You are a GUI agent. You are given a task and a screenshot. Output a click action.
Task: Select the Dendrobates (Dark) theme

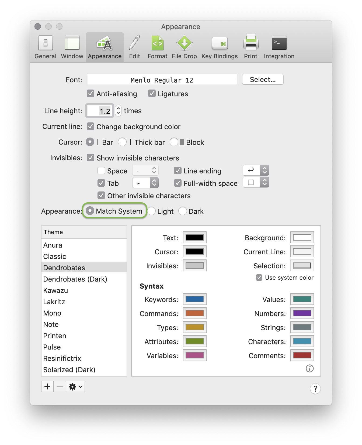click(84, 279)
